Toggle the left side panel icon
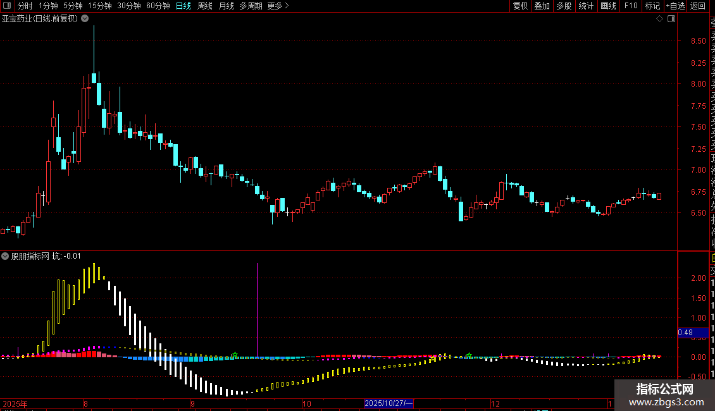Screen dimensions: 715x411 [x=7, y=6]
